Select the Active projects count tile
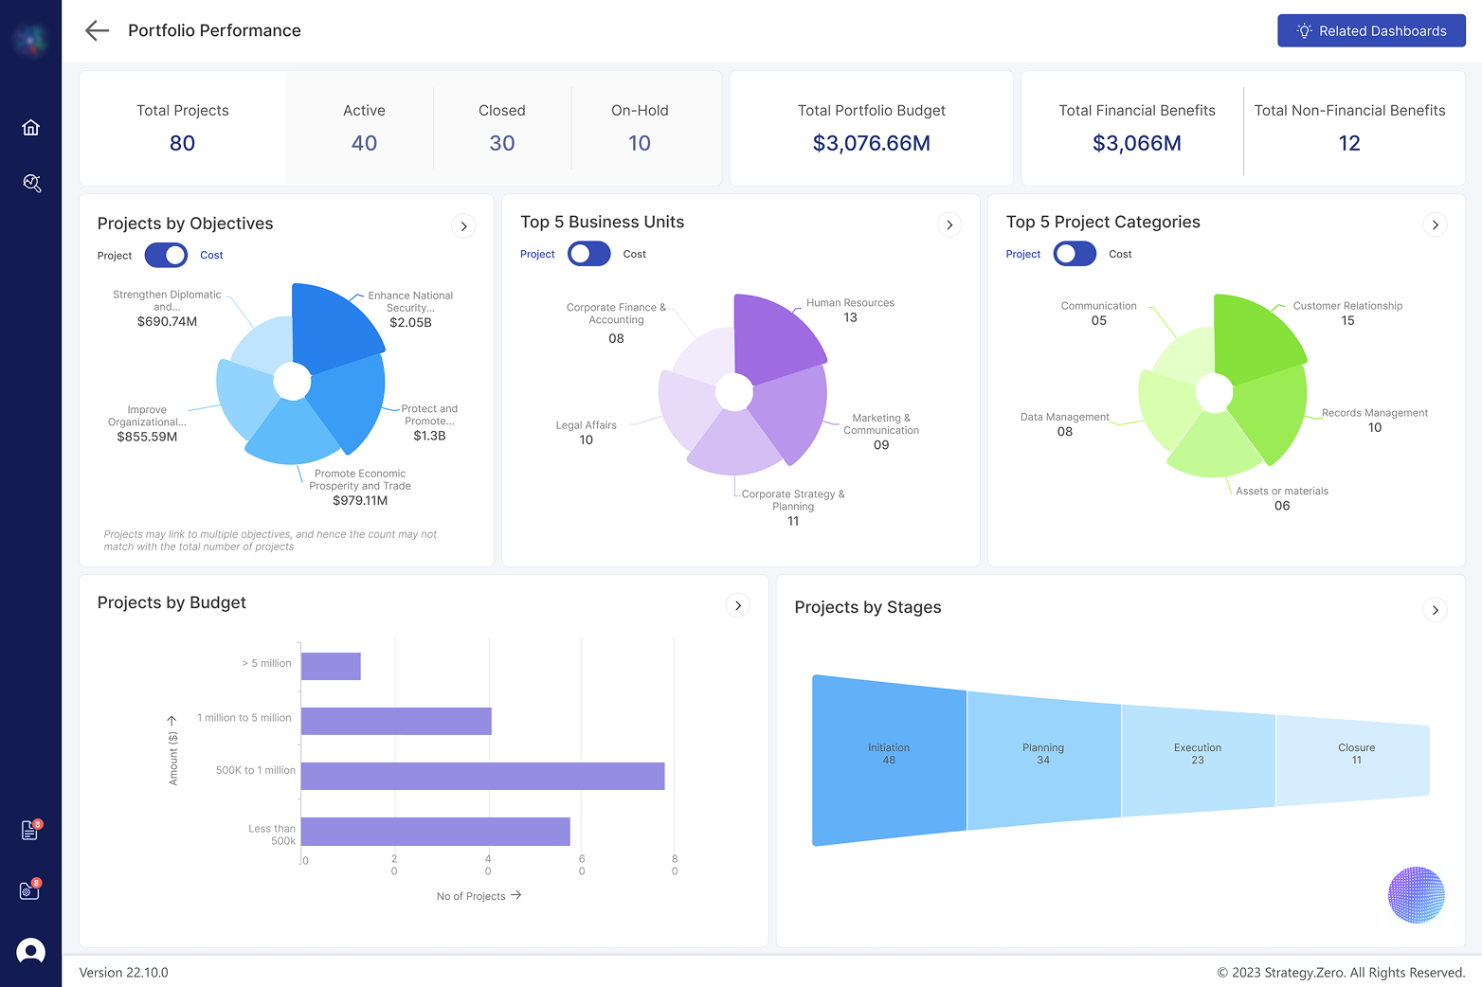Screen dimensions: 1482x987 [364, 128]
